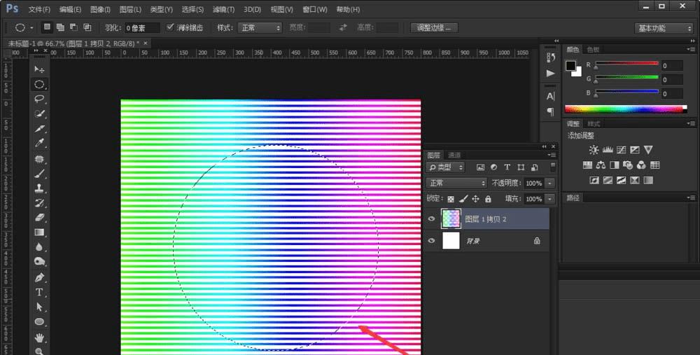The height and width of the screenshot is (355, 700).
Task: Open the 不透明度 opacity dropdown arrow
Action: point(550,183)
